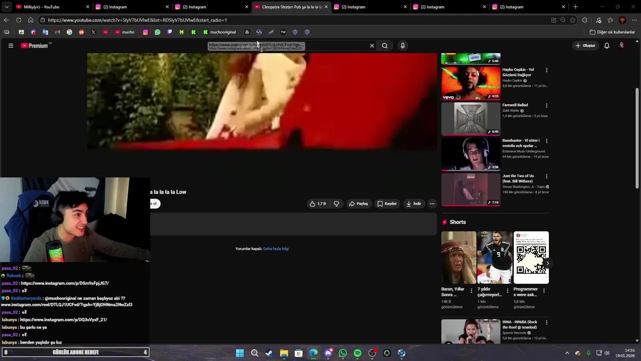Open INNA - INNdiA video title

[520, 324]
